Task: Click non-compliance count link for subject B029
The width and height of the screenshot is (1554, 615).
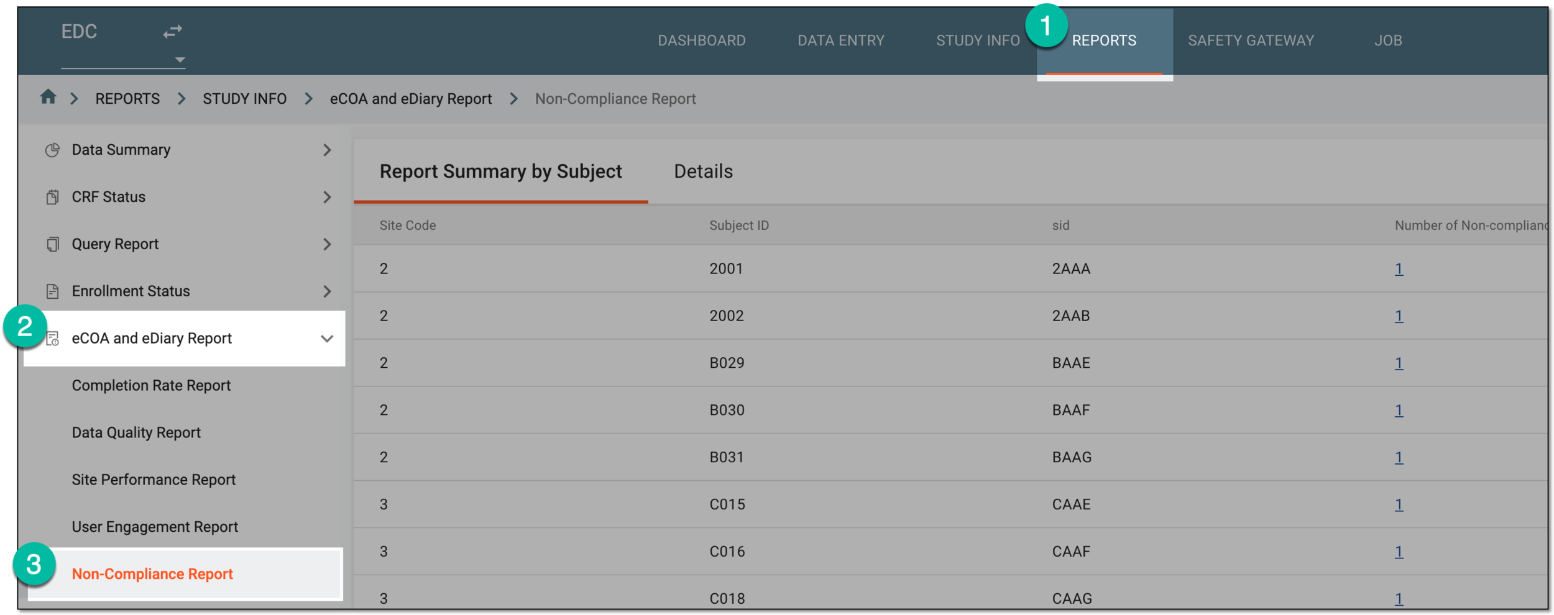Action: (x=1399, y=363)
